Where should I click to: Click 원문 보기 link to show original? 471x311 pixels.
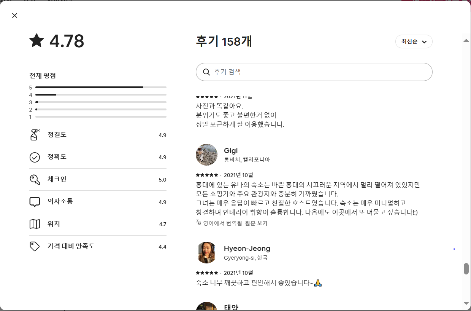[256, 223]
